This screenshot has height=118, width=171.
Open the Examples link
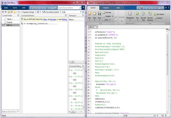click(53, 19)
